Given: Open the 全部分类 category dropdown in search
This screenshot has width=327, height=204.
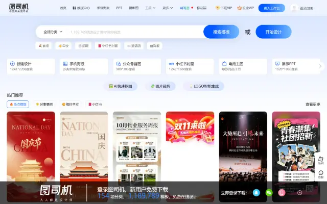Looking at the screenshot, I should coord(53,32).
